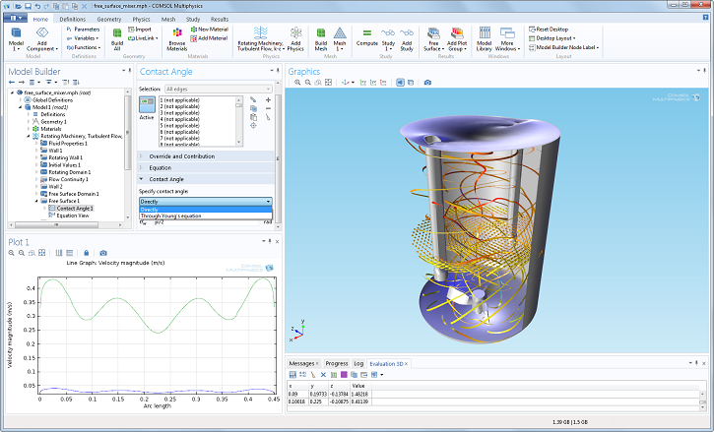Screen dimensions: 714x432
Task: Take a snapshot with Graphics camera icon
Action: pos(427,83)
